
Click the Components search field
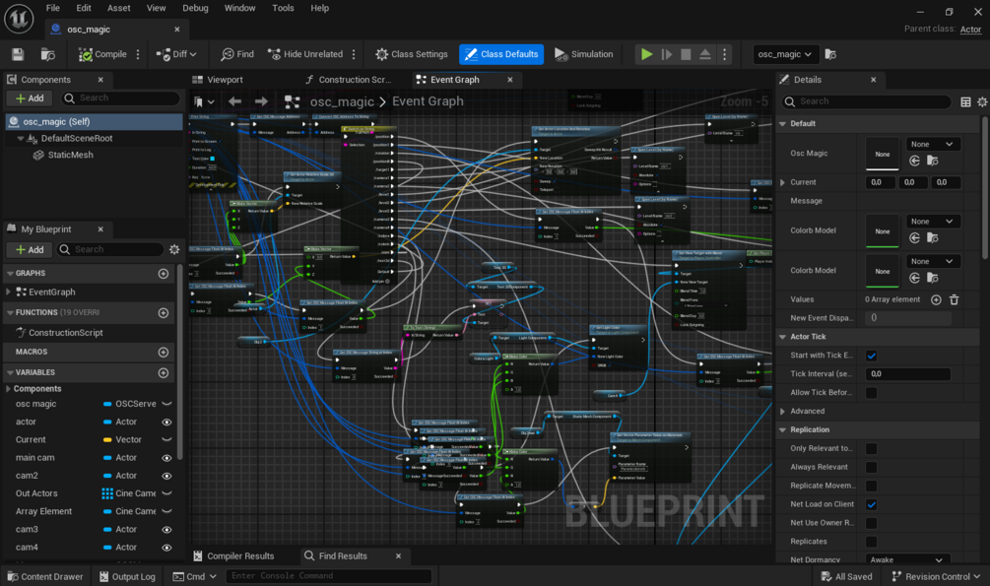[120, 98]
